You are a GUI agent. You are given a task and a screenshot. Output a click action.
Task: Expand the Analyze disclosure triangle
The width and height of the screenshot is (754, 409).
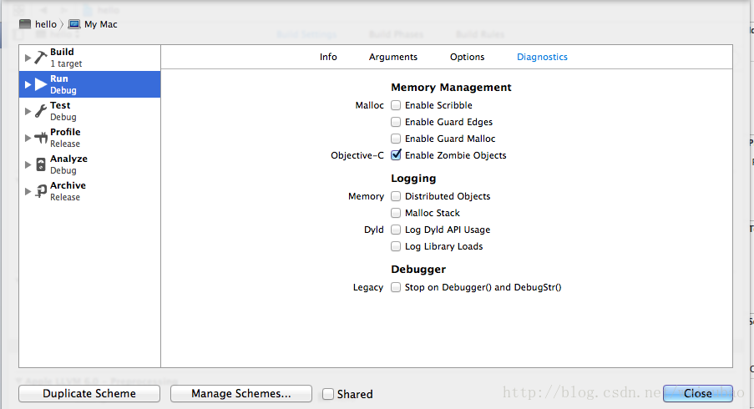click(28, 164)
